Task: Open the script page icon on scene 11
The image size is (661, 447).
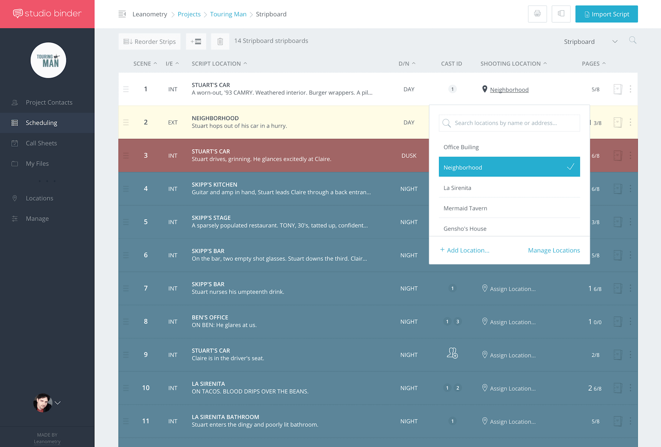Action: [618, 421]
